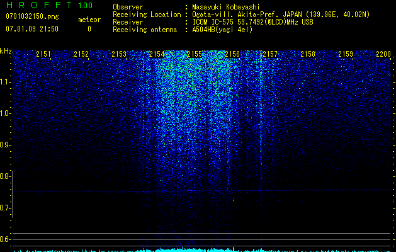Click the 0.8 kHz frequency label
The image size is (396, 252).
click(5, 176)
